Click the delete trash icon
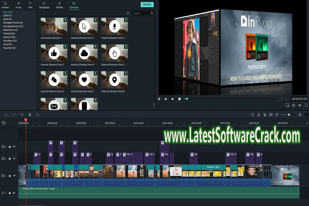The image size is (309, 206). click(22, 115)
